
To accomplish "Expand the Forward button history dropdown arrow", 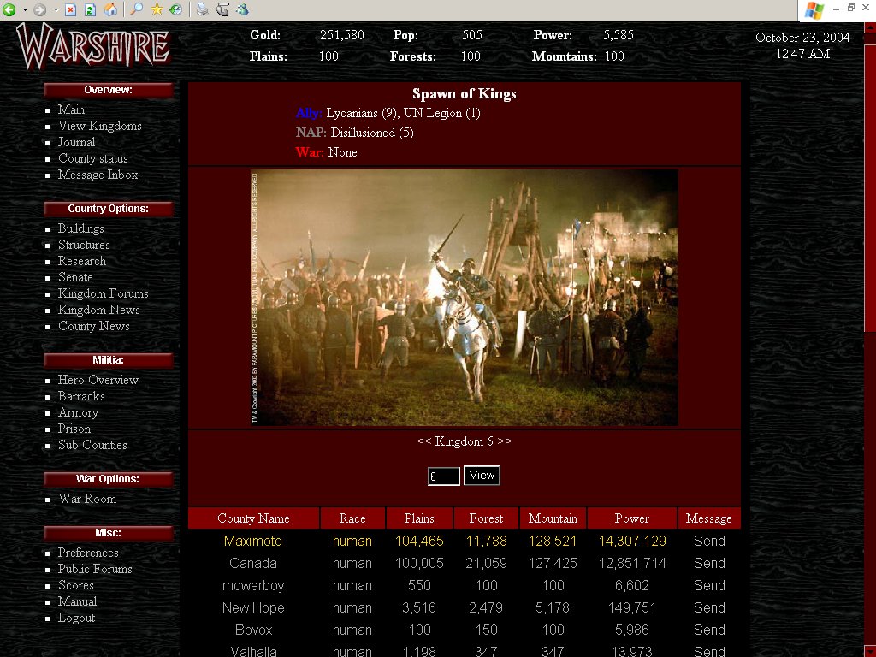I will pyautogui.click(x=56, y=10).
